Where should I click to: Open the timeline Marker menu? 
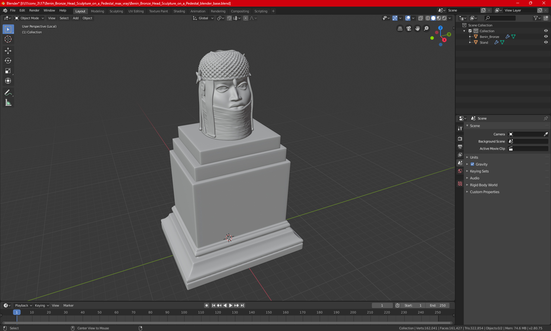[68, 305]
